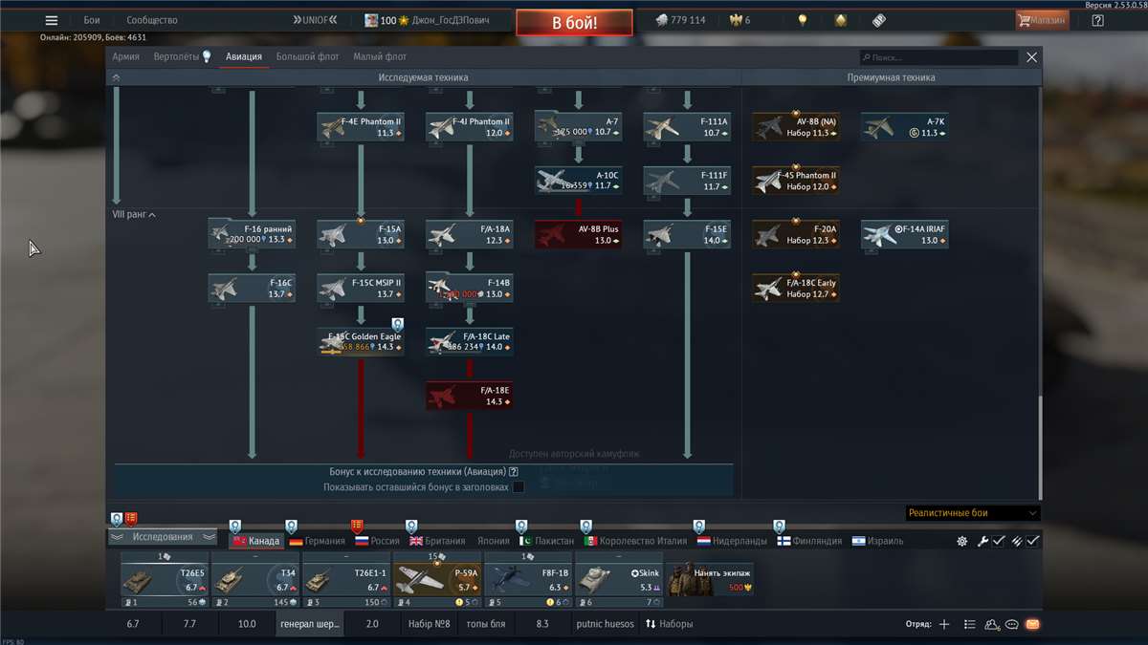Click the help question mark icon
The width and height of the screenshot is (1148, 645).
pyautogui.click(x=1097, y=20)
